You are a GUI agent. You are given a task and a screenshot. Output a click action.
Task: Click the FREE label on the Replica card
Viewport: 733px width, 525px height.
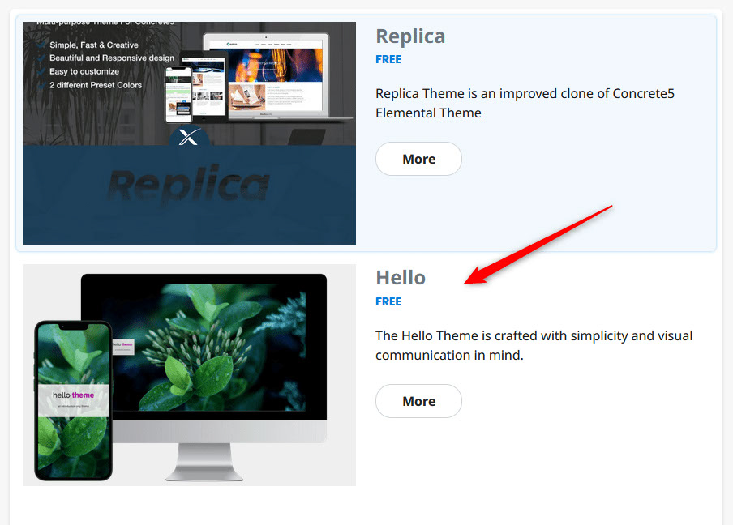388,58
